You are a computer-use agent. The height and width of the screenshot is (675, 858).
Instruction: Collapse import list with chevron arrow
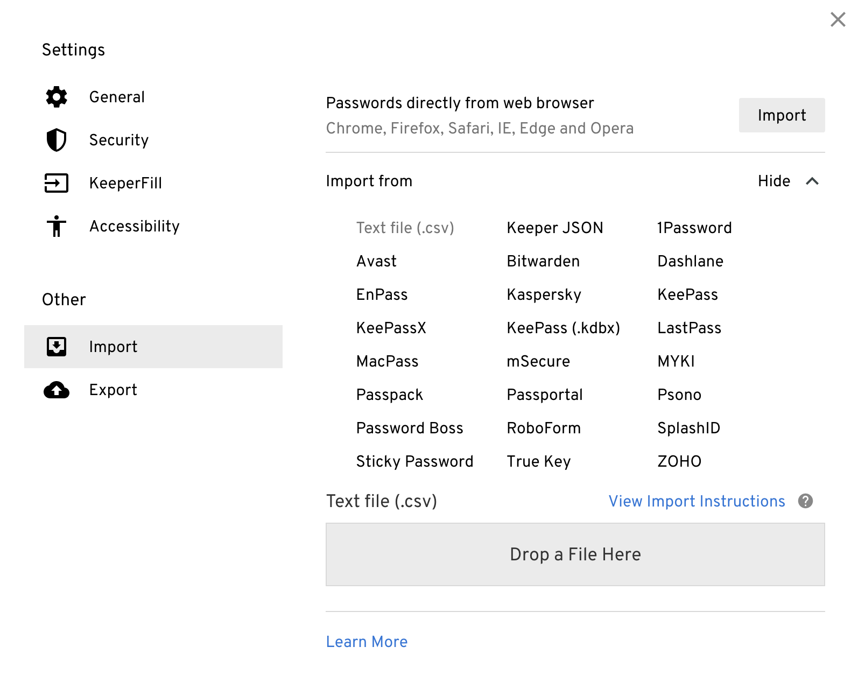tap(812, 181)
